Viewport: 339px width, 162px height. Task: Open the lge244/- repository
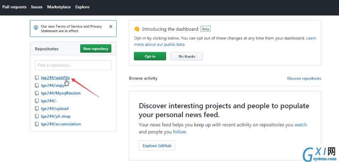pos(49,101)
